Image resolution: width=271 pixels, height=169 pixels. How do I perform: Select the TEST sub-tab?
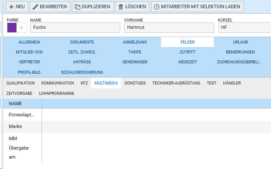[x=212, y=83]
